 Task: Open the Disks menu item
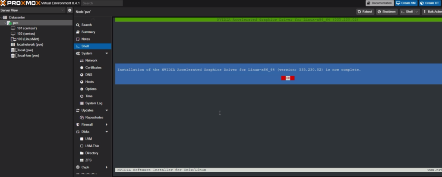pyautogui.click(x=85, y=132)
